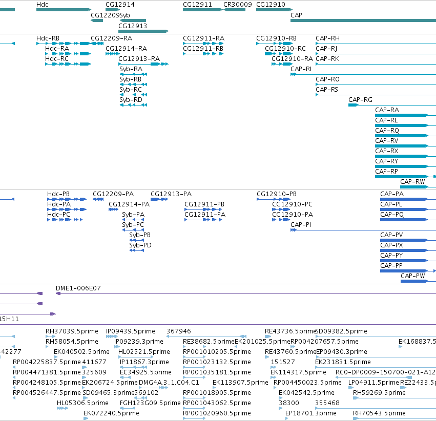Select the CG12914-RA transcript label
This screenshot has width=436, height=421.
pos(126,48)
